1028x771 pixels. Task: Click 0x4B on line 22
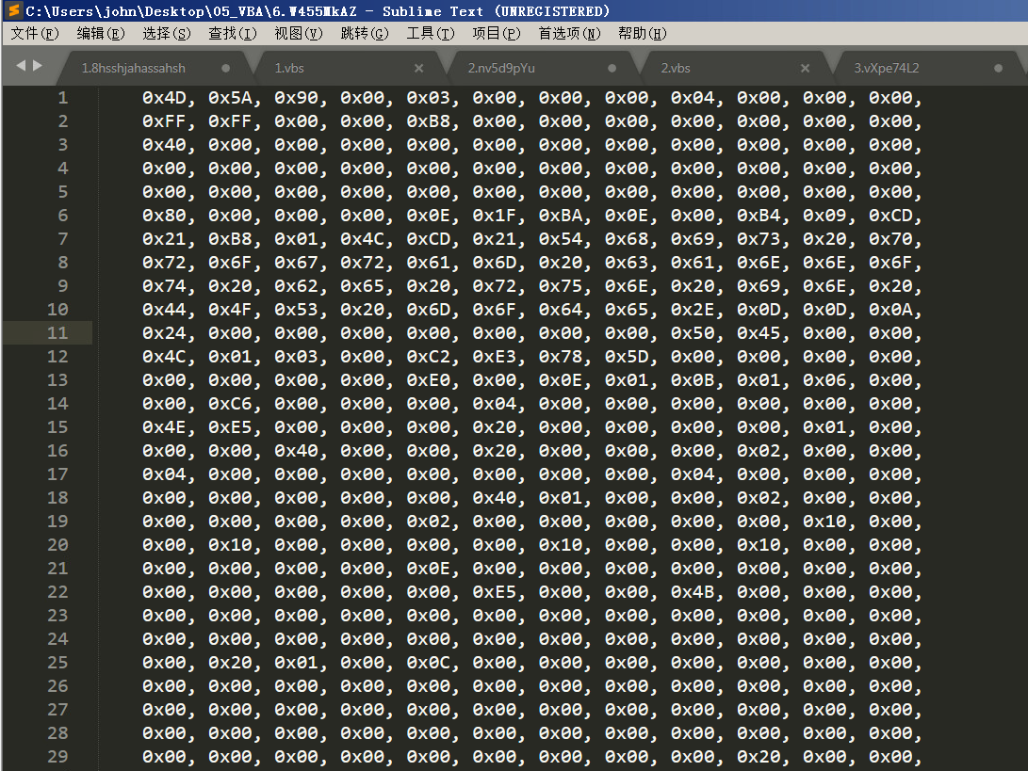(x=693, y=592)
